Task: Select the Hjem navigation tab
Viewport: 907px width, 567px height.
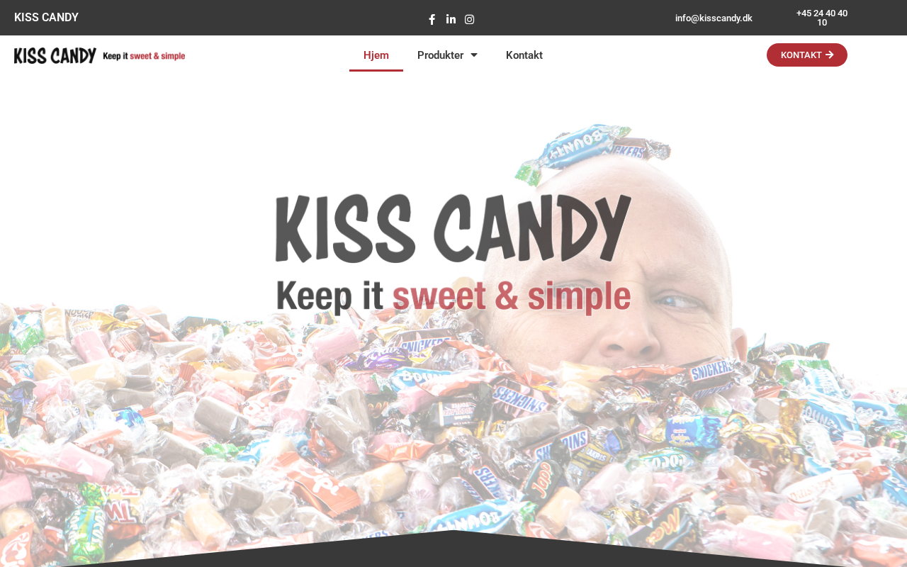Action: tap(376, 55)
